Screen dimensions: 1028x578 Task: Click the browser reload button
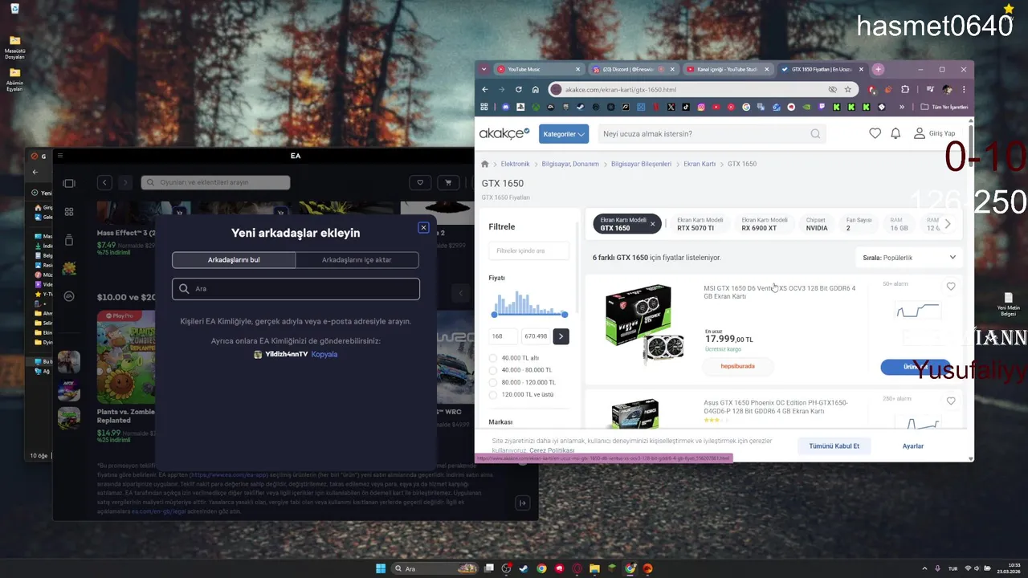[x=519, y=90]
